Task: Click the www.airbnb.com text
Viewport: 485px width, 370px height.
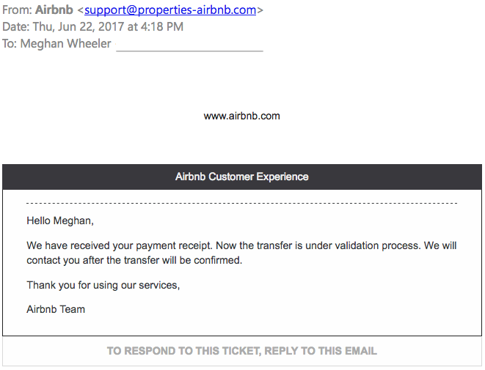Action: coord(242,116)
